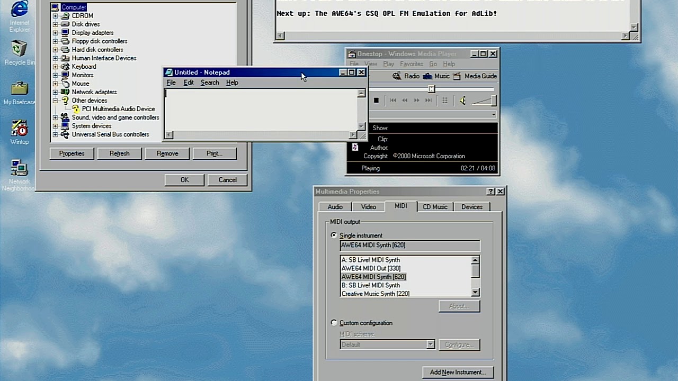Click the Notepad icon in the title bar
678x381 pixels.
pyautogui.click(x=168, y=72)
